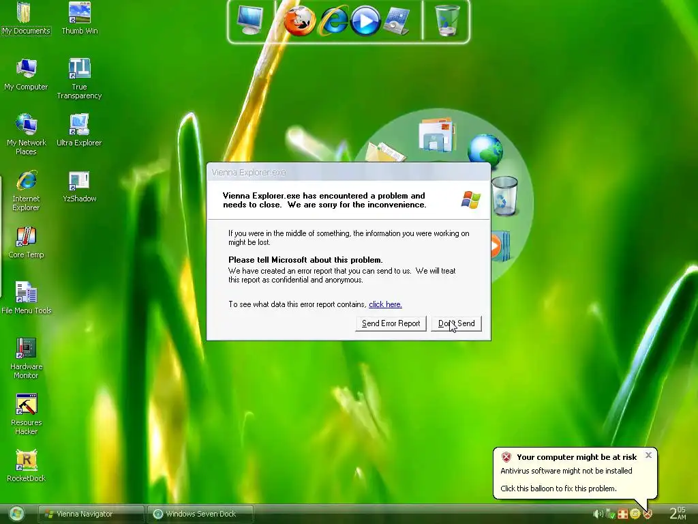Click the globe icon in circular dock
The height and width of the screenshot is (524, 698).
[x=485, y=151]
